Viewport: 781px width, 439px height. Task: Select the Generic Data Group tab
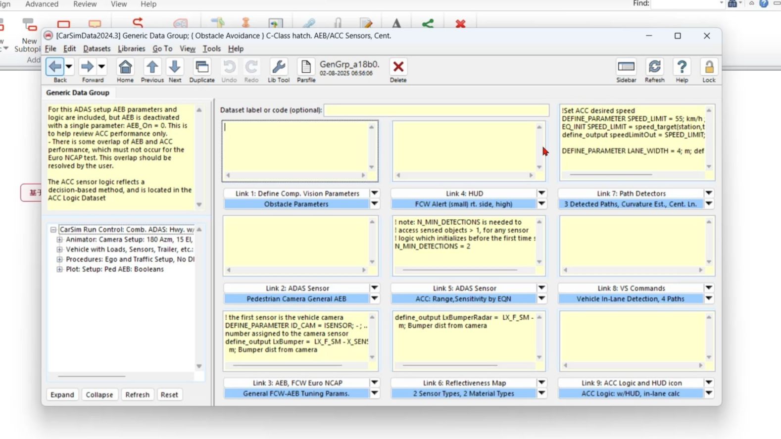coord(78,93)
